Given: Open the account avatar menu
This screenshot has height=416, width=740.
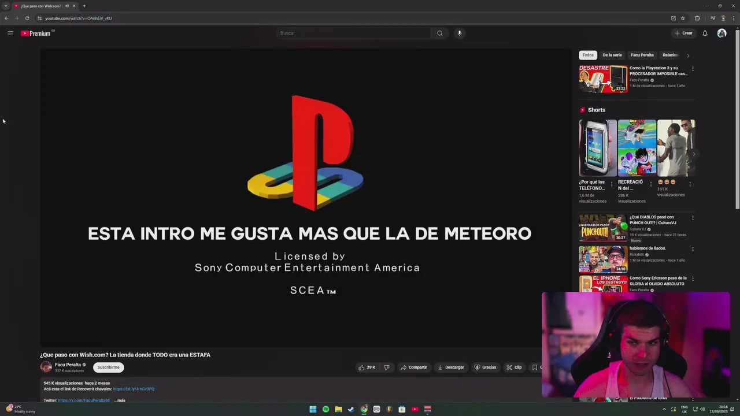Looking at the screenshot, I should pos(721,33).
